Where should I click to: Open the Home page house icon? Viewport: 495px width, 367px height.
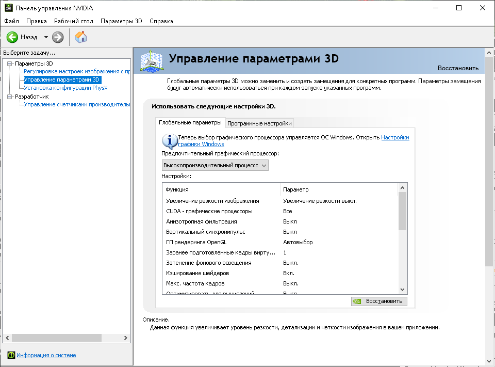[x=81, y=37]
